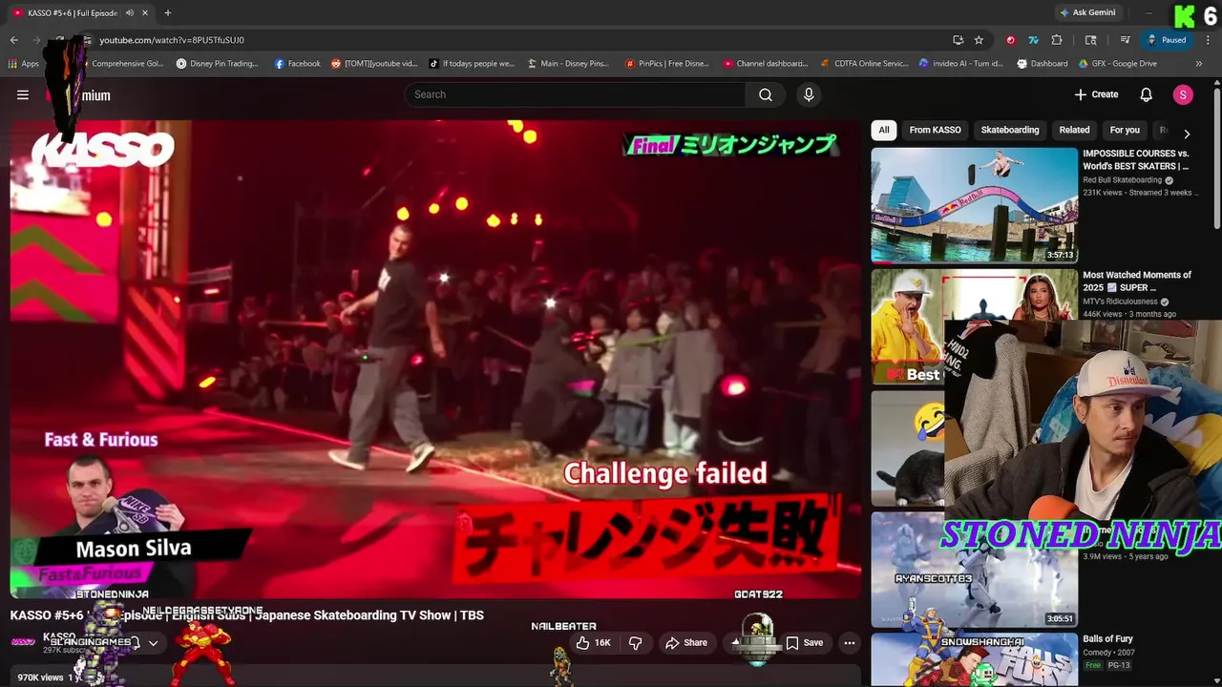Expand hidden bookmarks with double chevron
1222x687 pixels.
(1200, 64)
